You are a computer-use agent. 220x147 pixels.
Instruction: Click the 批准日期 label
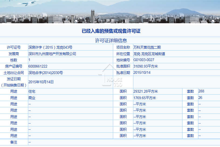(123, 73)
